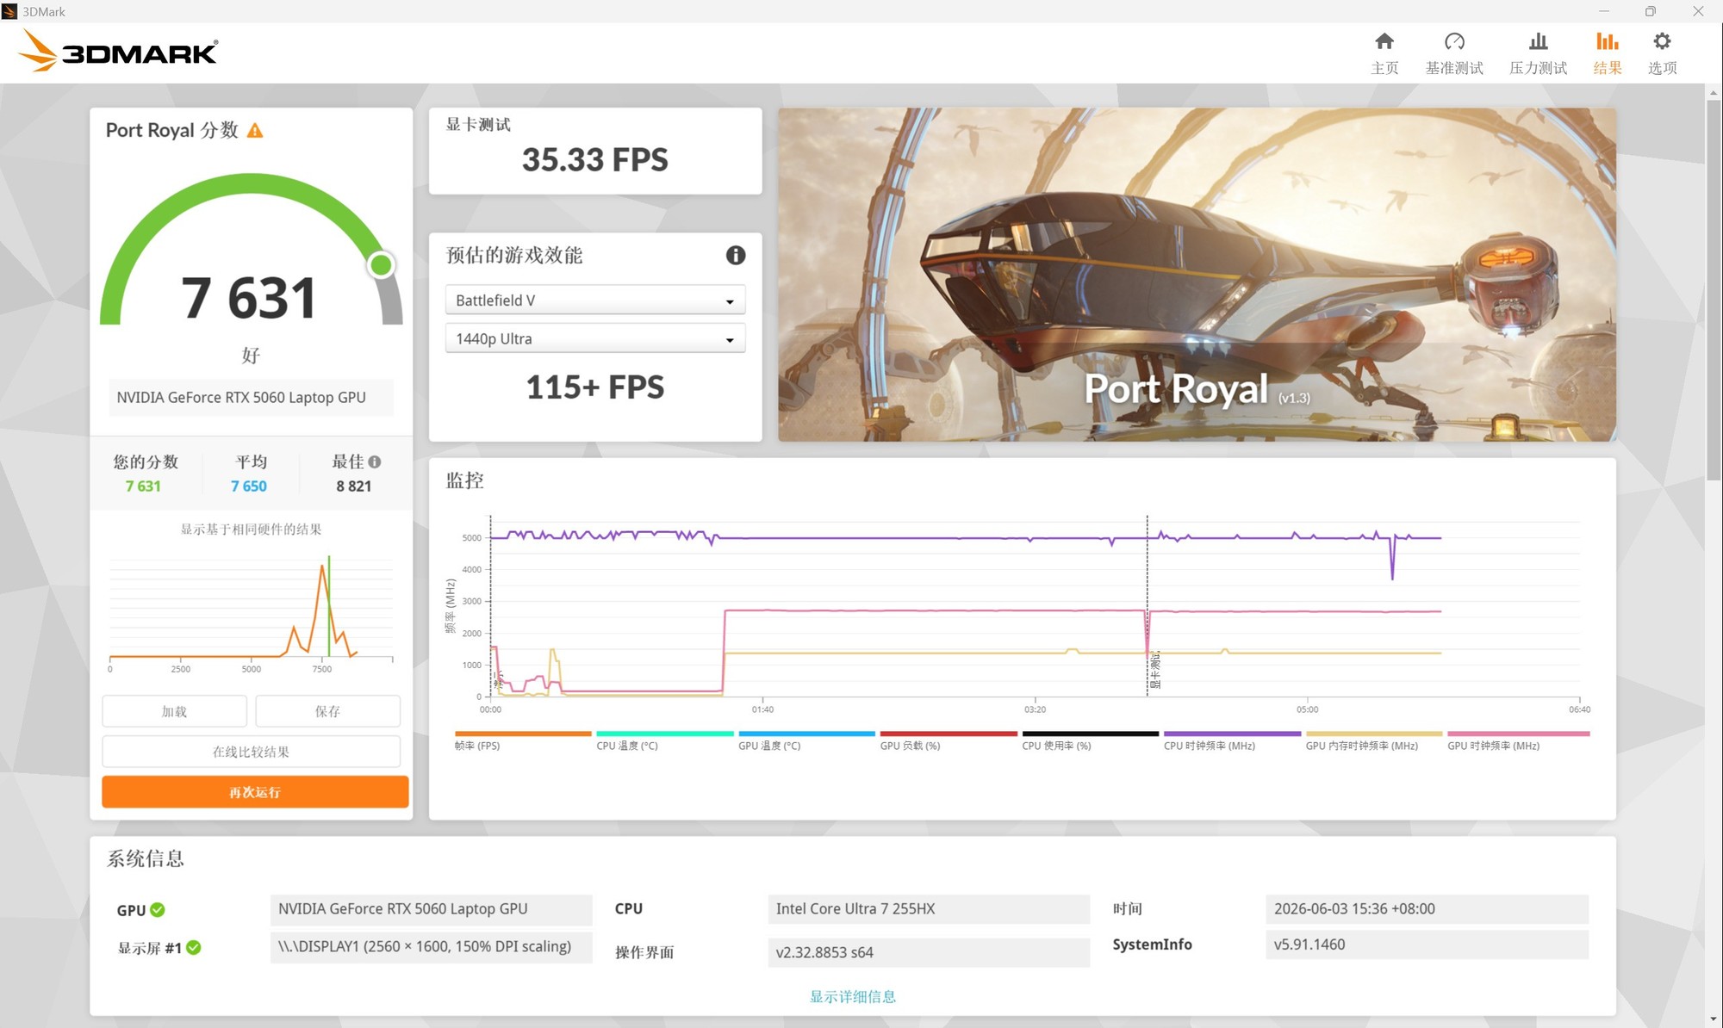The image size is (1723, 1028).
Task: Select the 结果 results icon
Action: coord(1607,41)
